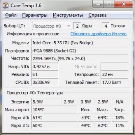Click the TDP value 17.0 Ватт

tap(114, 82)
